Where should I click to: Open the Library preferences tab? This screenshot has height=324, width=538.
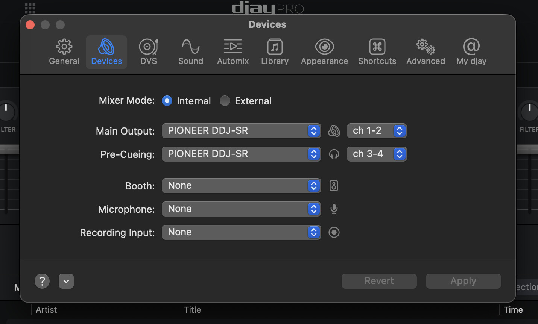pos(275,52)
